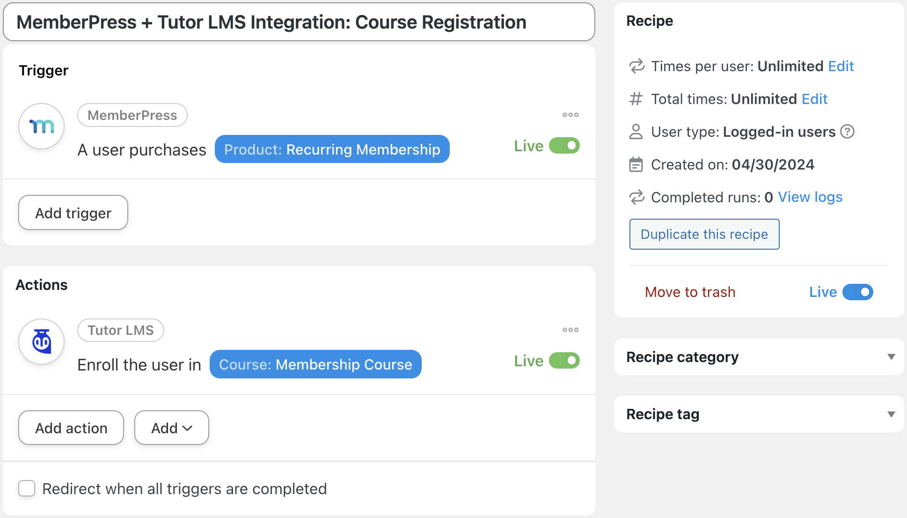
Task: Select Product: Recurring Membership token
Action: coord(332,149)
